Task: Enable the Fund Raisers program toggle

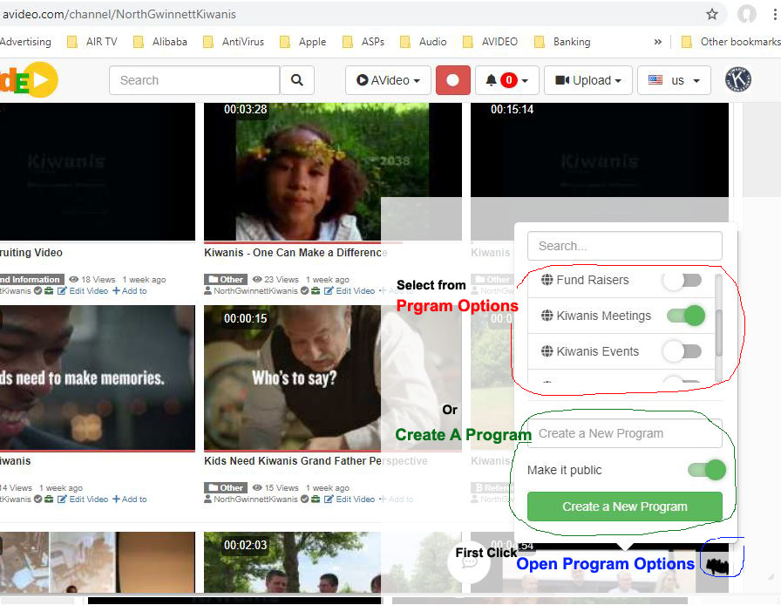Action: coord(683,280)
